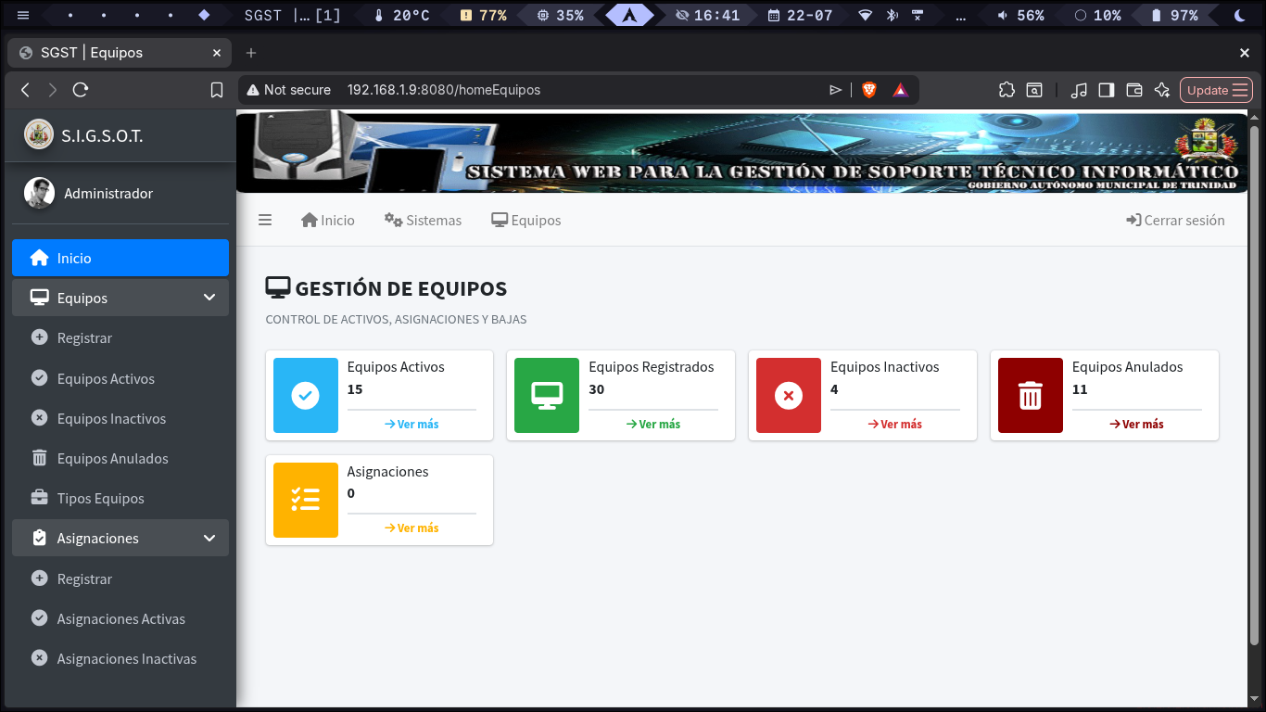This screenshot has height=712, width=1266.
Task: Click the green monitor icon on Equipos Registrados card
Action: (x=547, y=396)
